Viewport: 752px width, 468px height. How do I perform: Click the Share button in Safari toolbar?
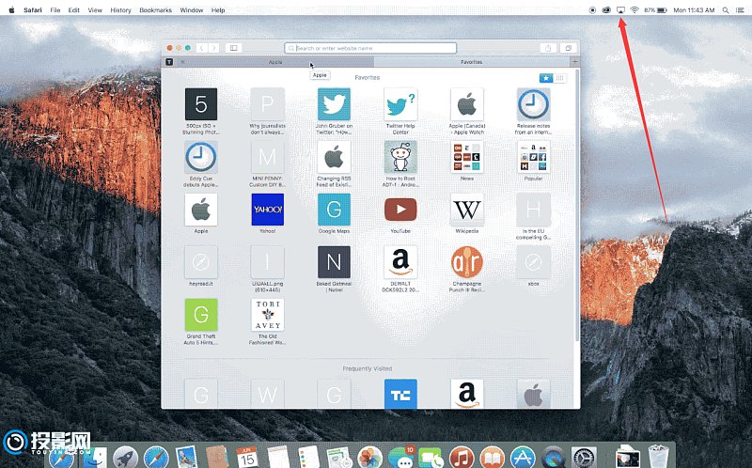click(548, 48)
